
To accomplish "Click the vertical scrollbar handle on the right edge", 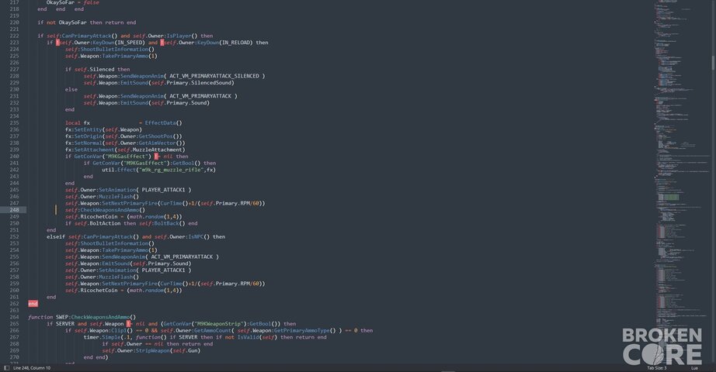I will (x=713, y=63).
